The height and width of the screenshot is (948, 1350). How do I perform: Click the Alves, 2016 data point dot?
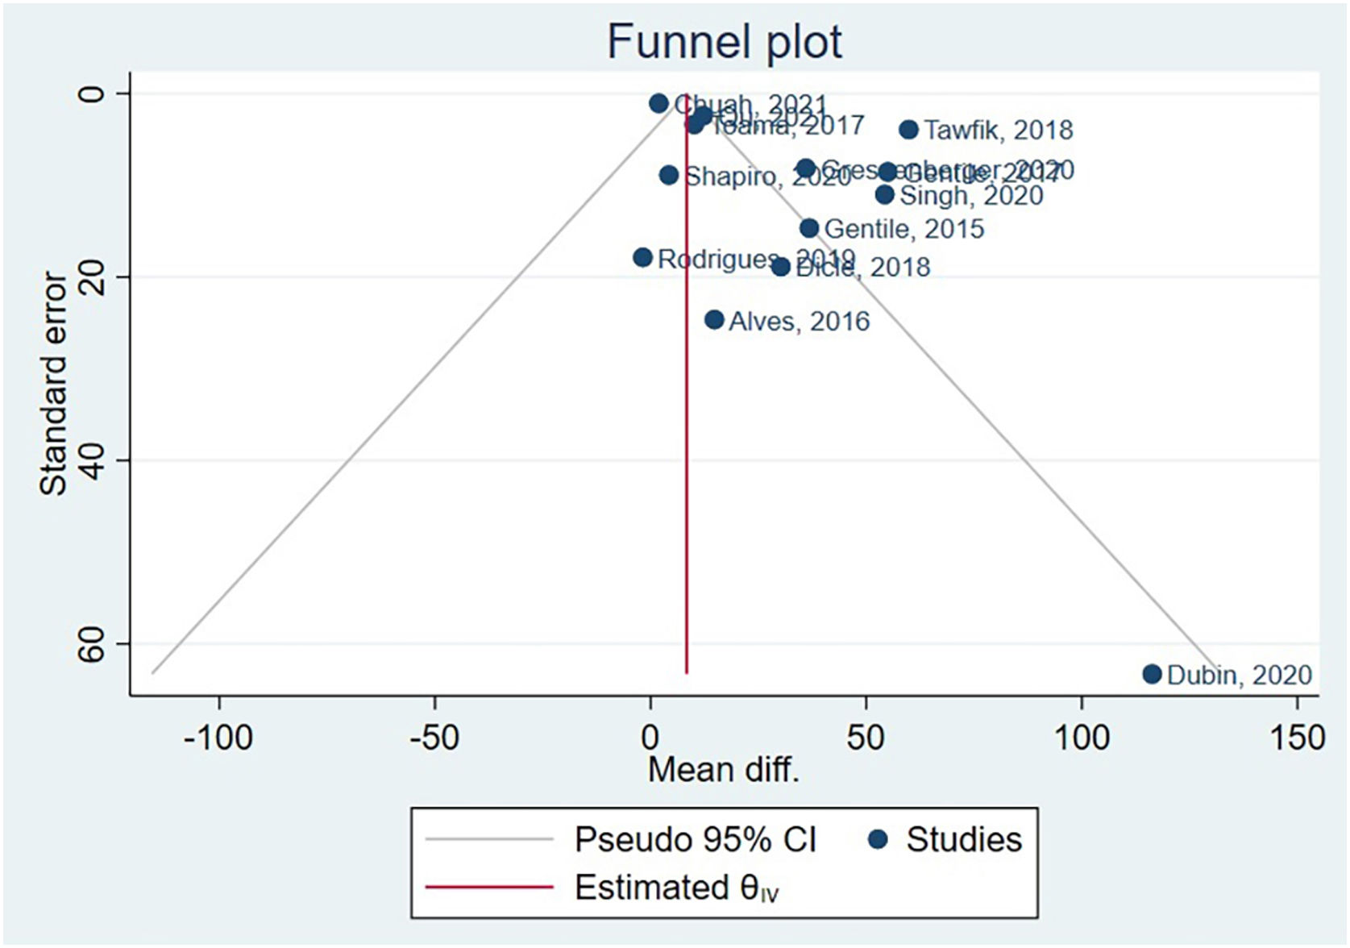[714, 320]
